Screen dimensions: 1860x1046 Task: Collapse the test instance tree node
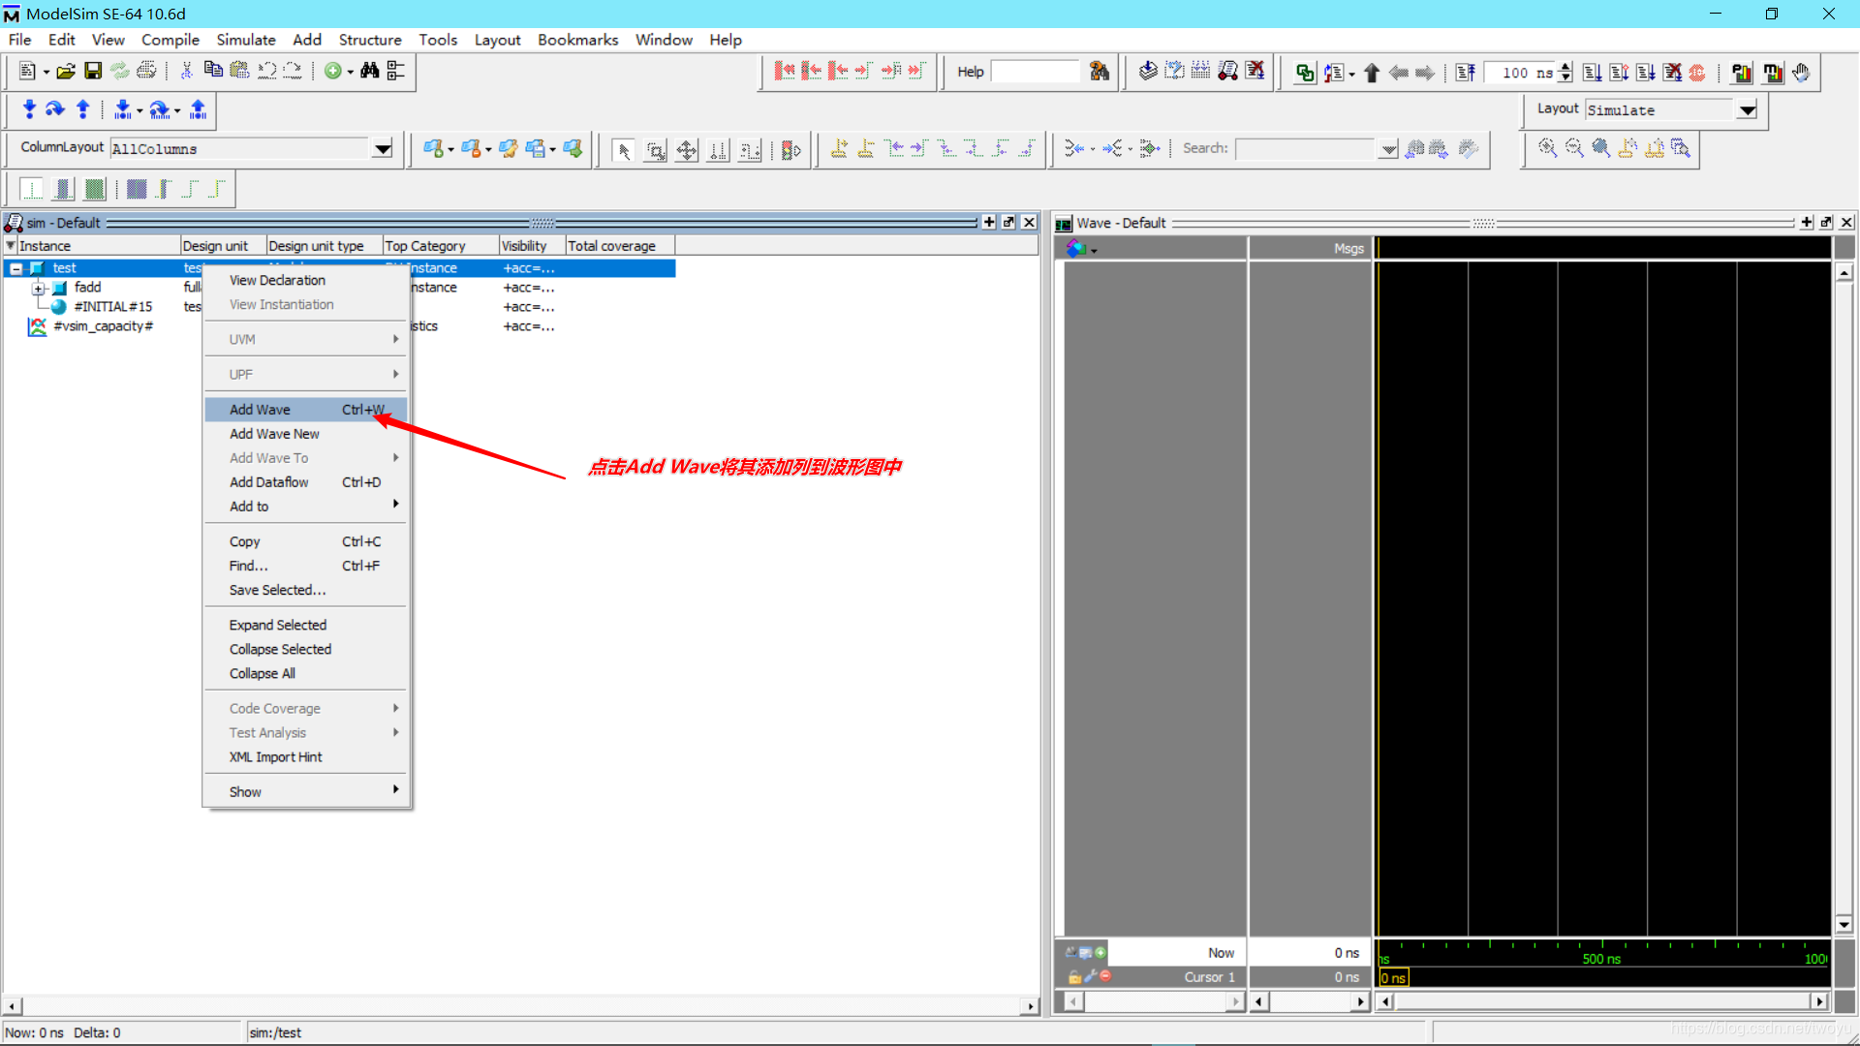click(16, 268)
